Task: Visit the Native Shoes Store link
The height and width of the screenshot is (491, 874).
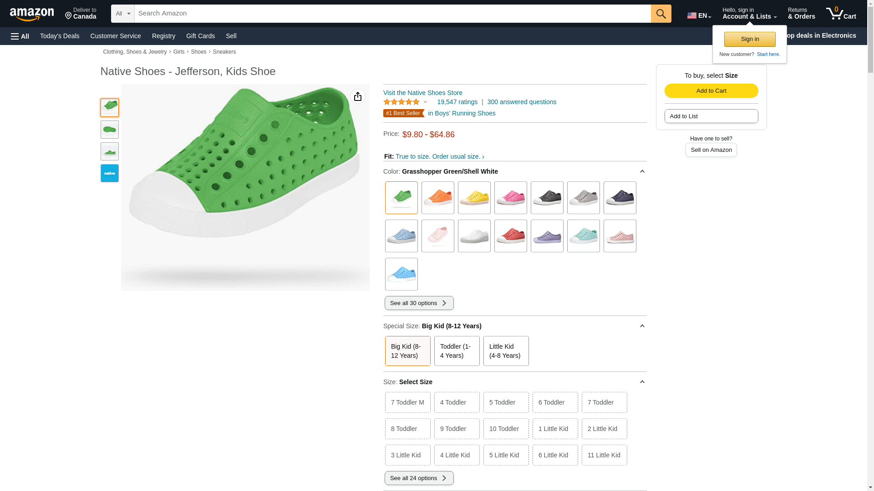Action: 422,93
